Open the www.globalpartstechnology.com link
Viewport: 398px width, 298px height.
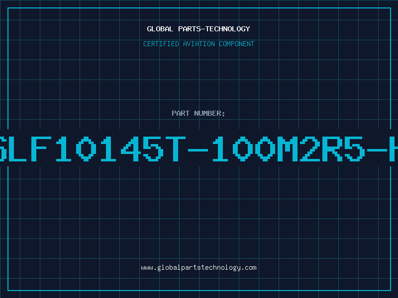pyautogui.click(x=199, y=268)
